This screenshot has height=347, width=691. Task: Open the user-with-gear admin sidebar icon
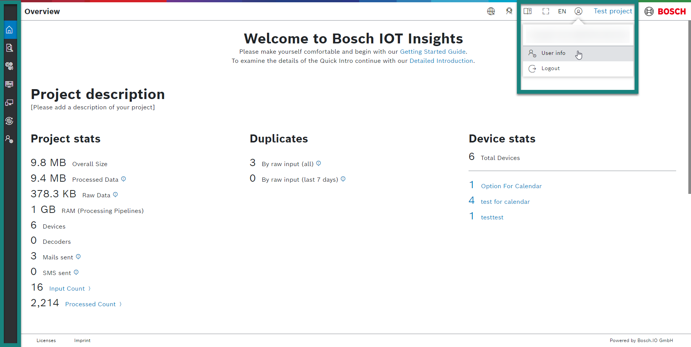click(10, 139)
